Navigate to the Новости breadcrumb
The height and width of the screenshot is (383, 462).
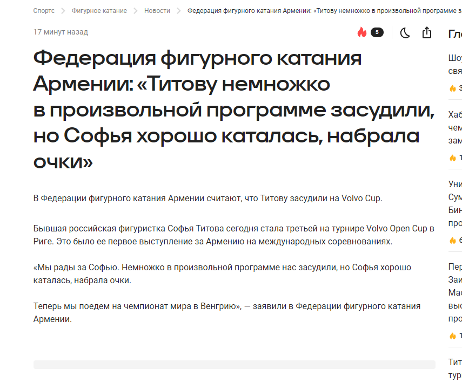157,11
